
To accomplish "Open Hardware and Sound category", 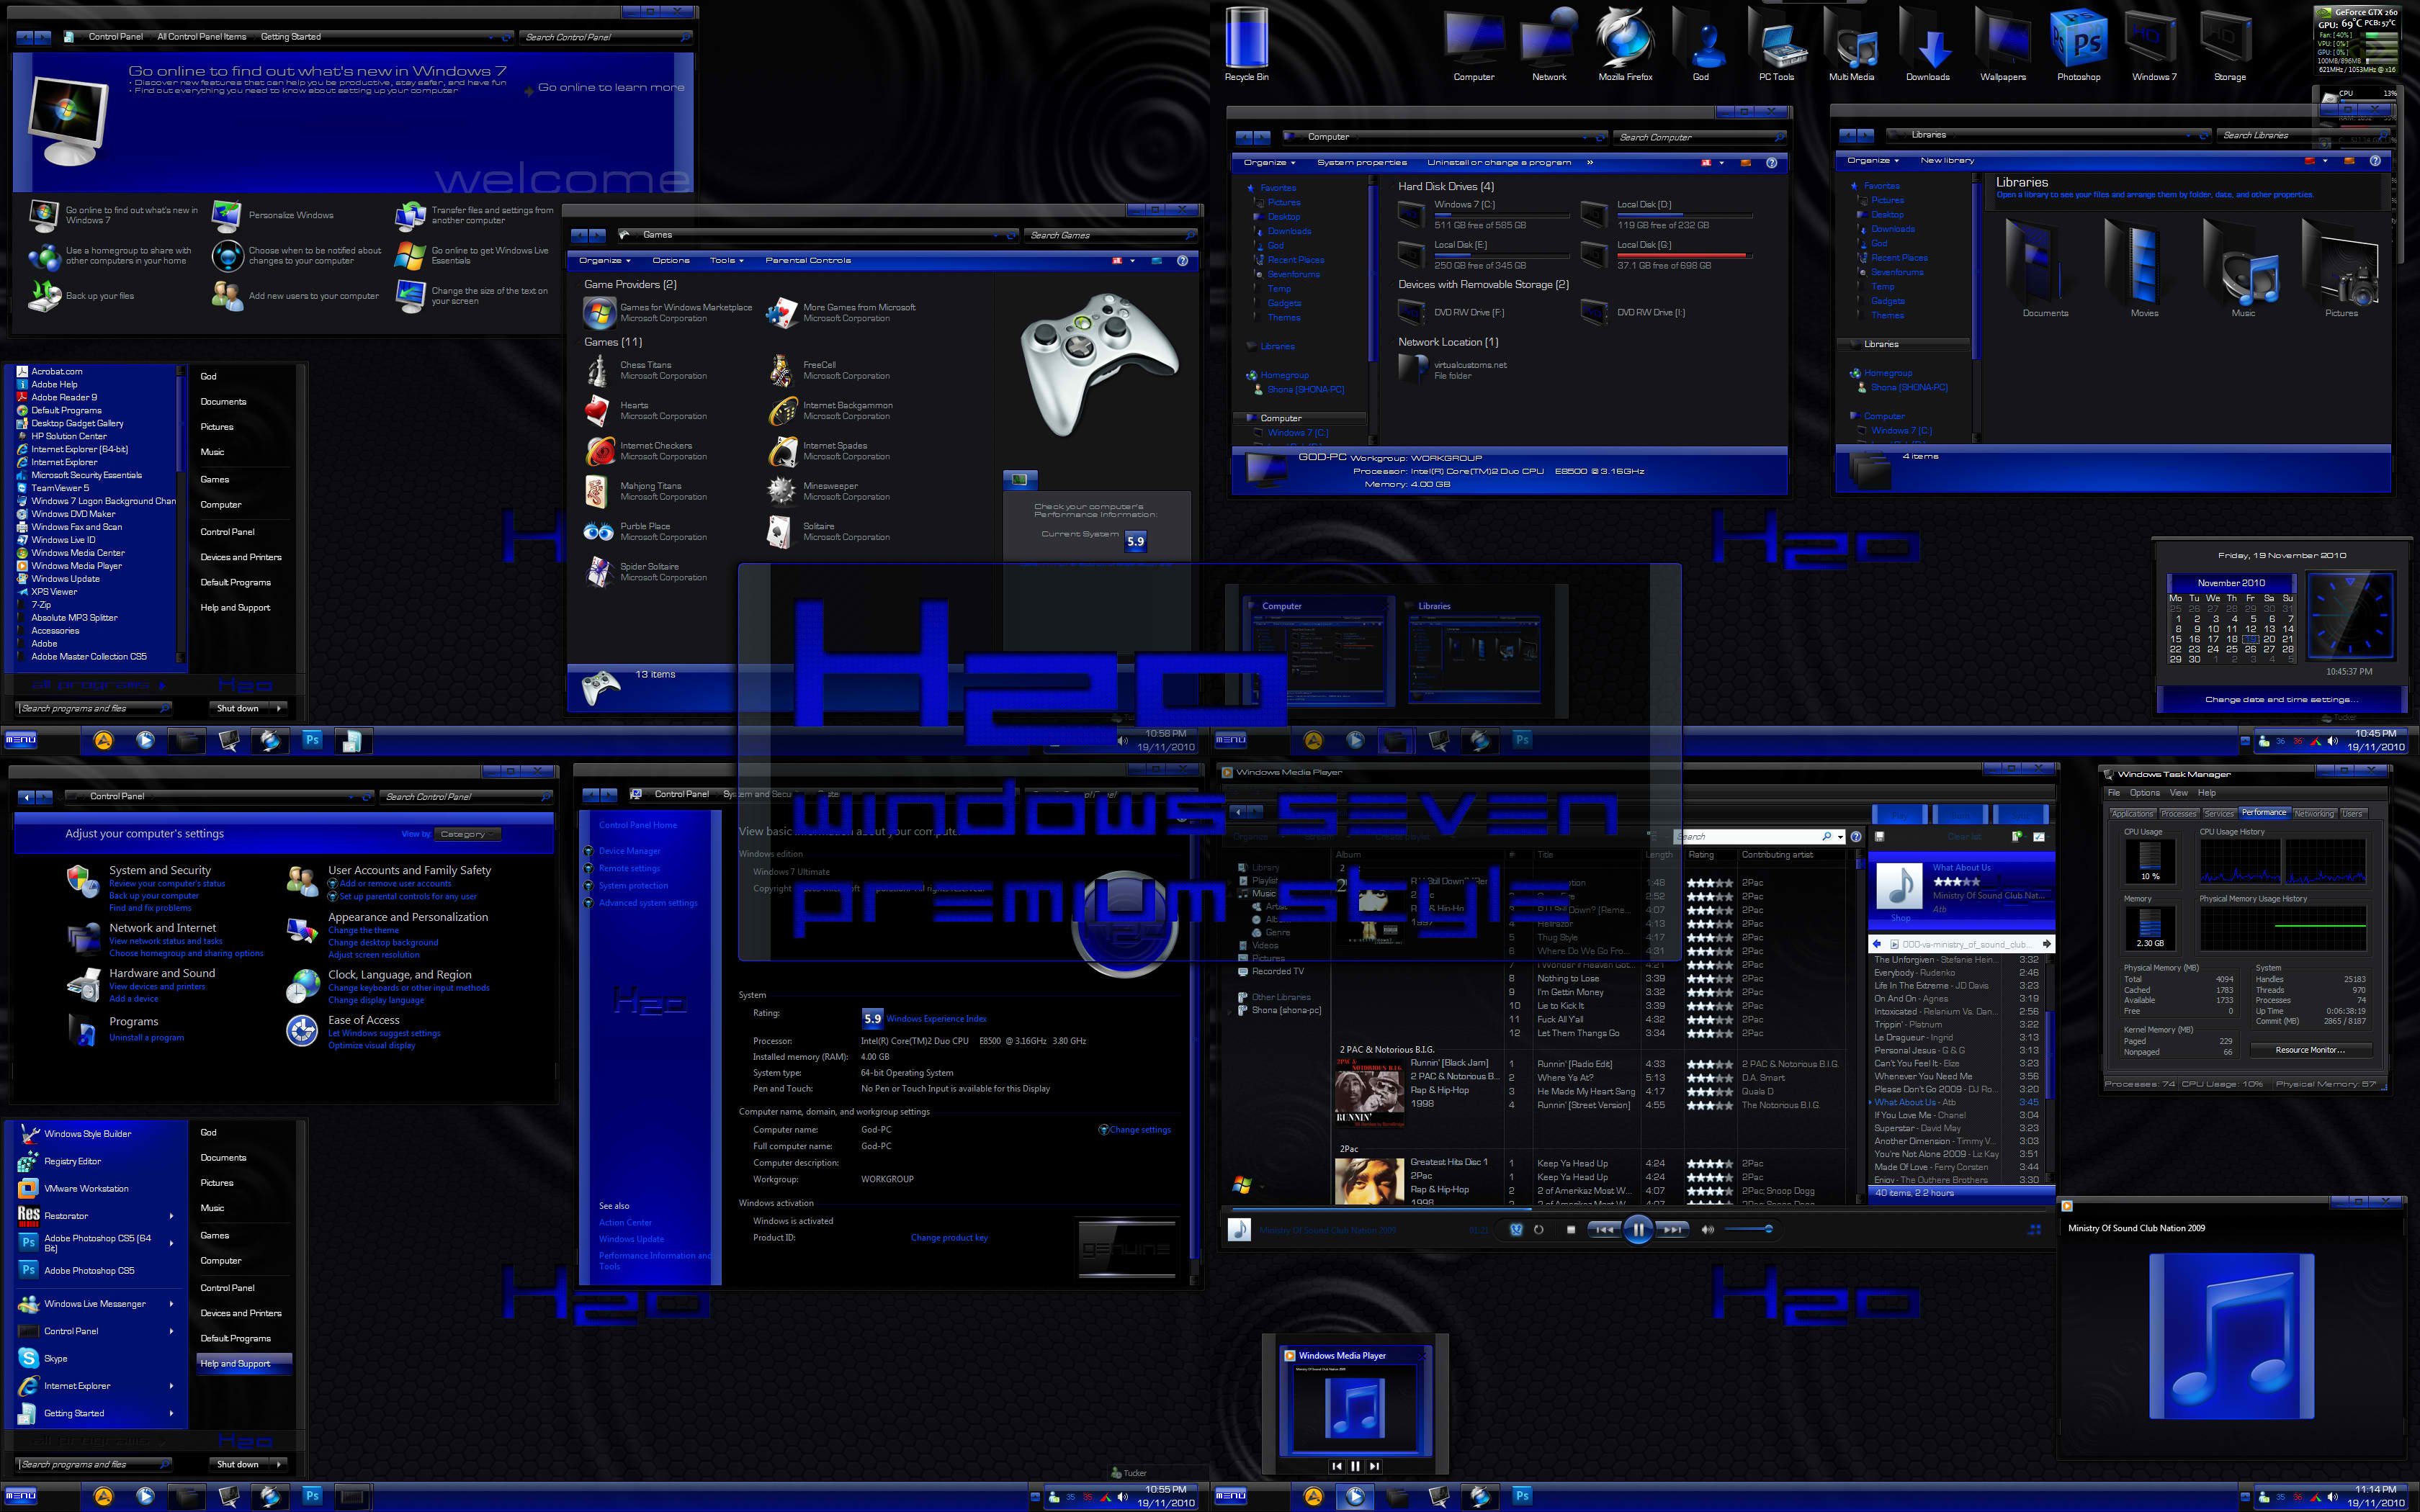I will 162,973.
